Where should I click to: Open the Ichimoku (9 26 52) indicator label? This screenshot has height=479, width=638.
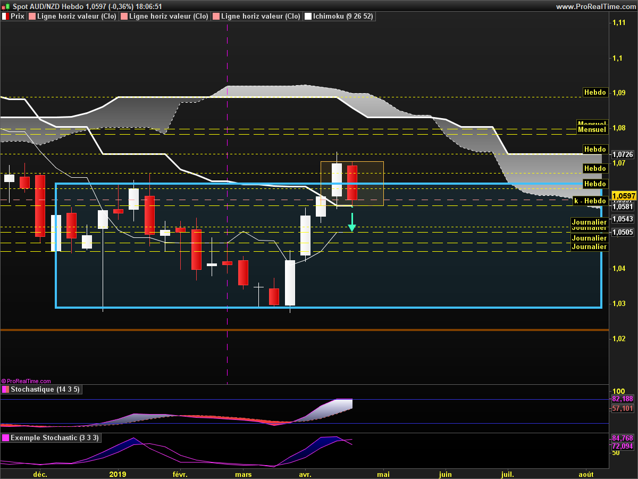coord(343,16)
